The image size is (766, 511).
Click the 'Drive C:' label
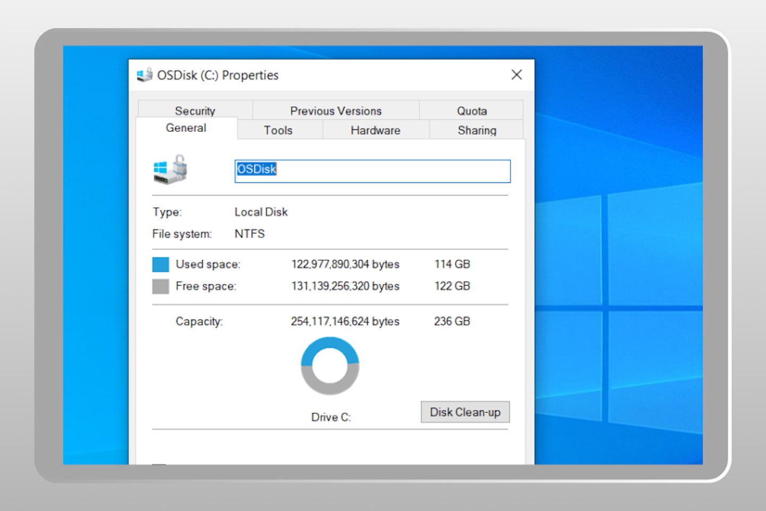(331, 417)
